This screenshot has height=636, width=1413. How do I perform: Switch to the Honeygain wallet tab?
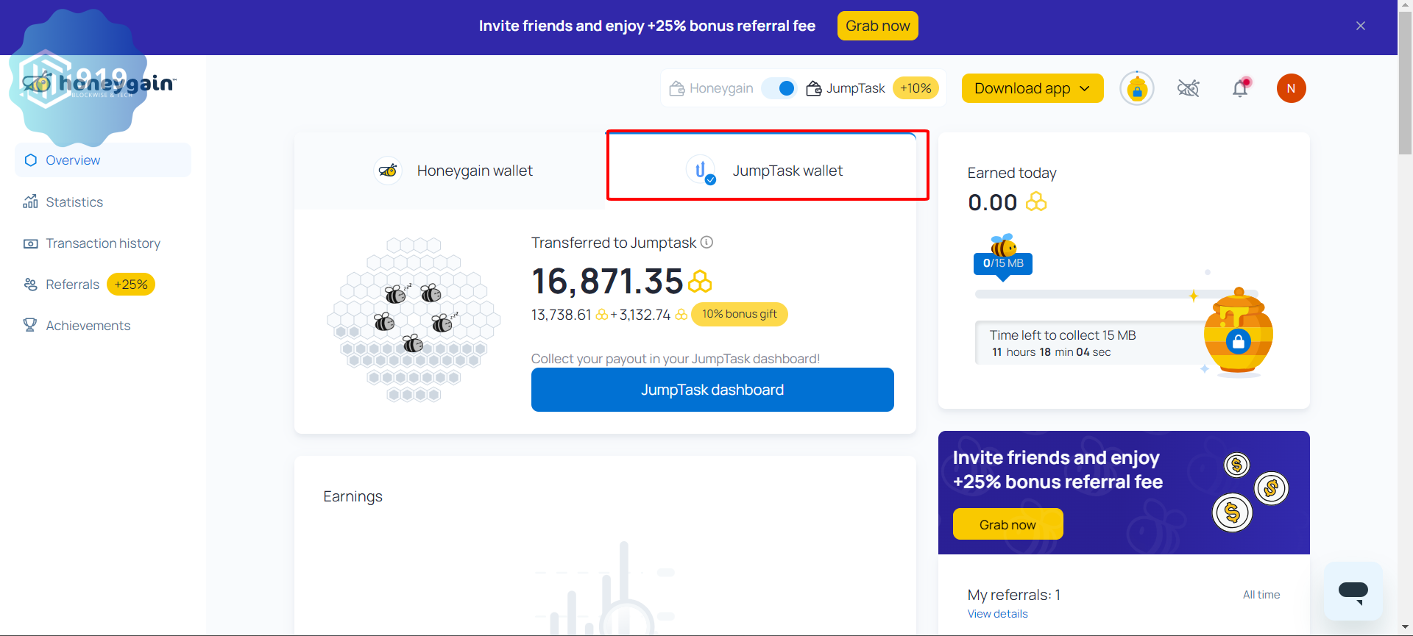pos(450,171)
